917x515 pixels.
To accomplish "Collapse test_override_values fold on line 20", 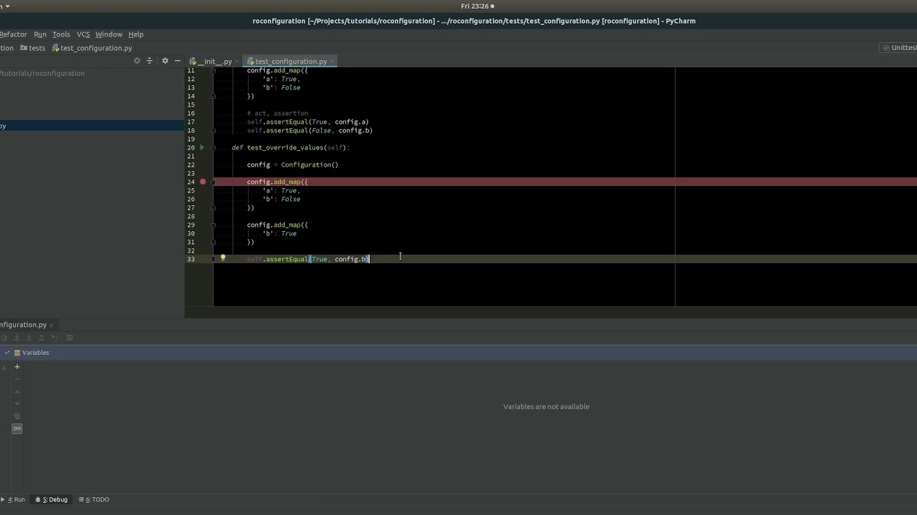I will point(213,147).
